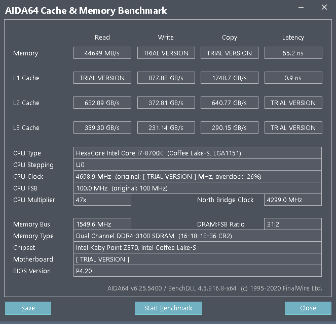Select Memory Latency value 55.2 ns
336x324 pixels.
pos(293,53)
